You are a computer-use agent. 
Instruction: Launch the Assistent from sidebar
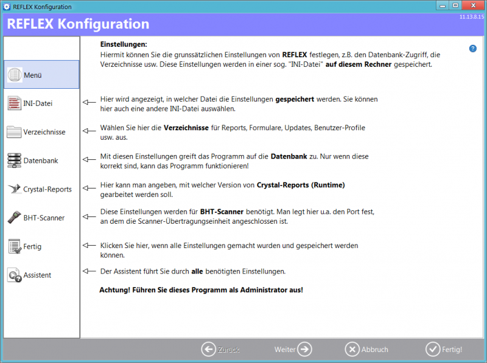[x=41, y=275]
